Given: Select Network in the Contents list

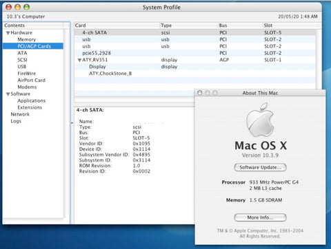Looking at the screenshot, I should [x=20, y=114].
